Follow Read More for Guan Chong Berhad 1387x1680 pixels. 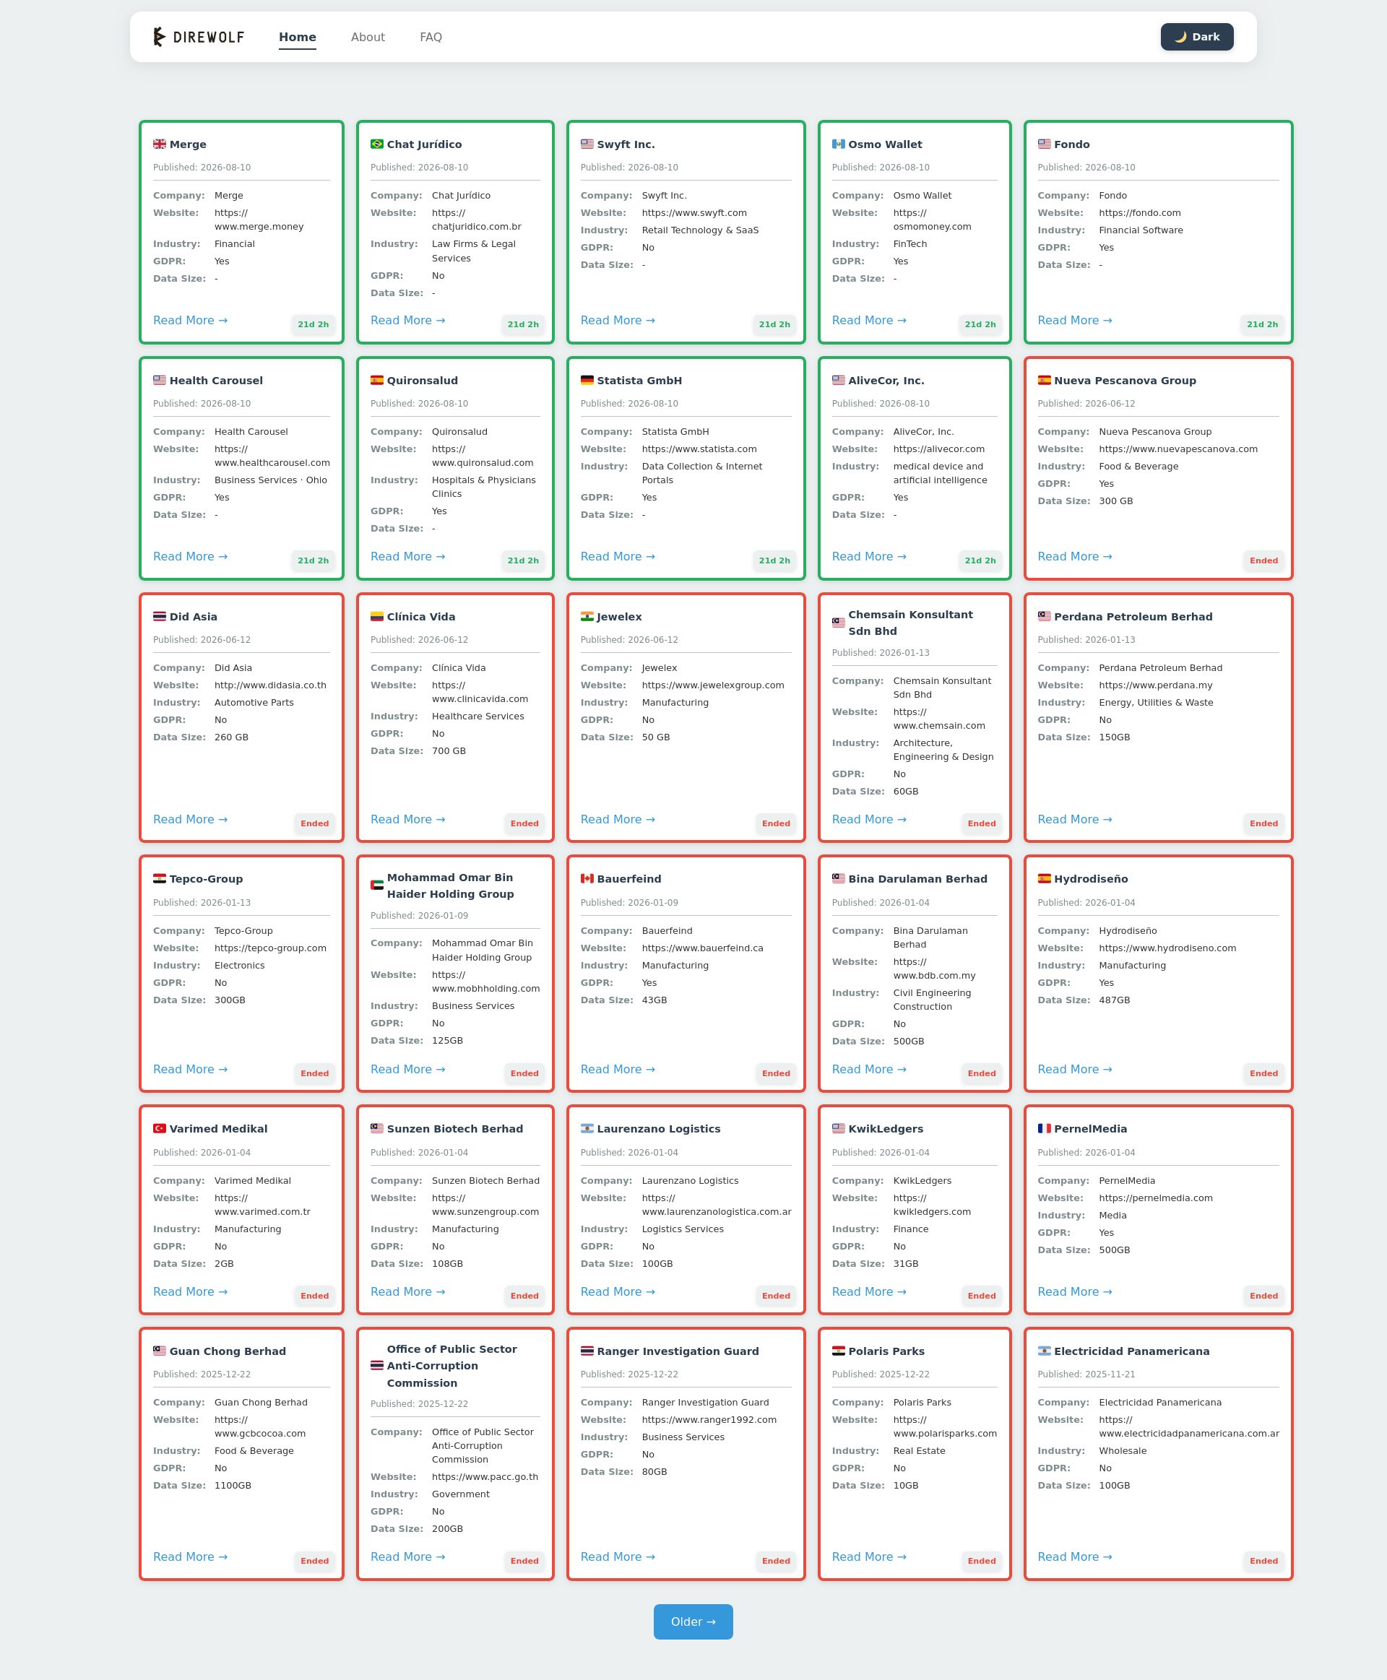pyautogui.click(x=190, y=1557)
